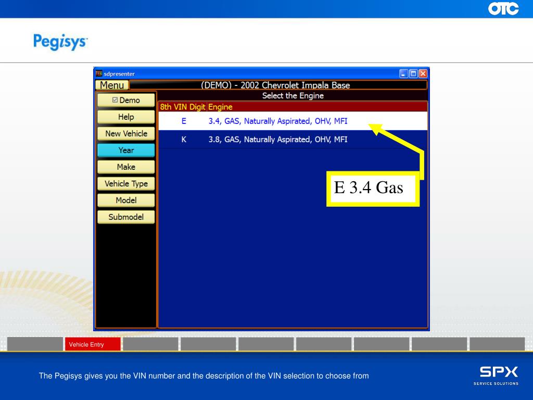Screen dimensions: 533x400
Task: Click the Pegisys logo
Action: pyautogui.click(x=60, y=42)
